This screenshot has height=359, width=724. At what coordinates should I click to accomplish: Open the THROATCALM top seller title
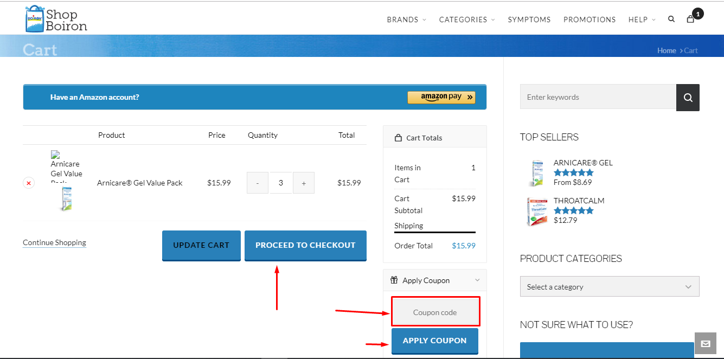(x=579, y=201)
